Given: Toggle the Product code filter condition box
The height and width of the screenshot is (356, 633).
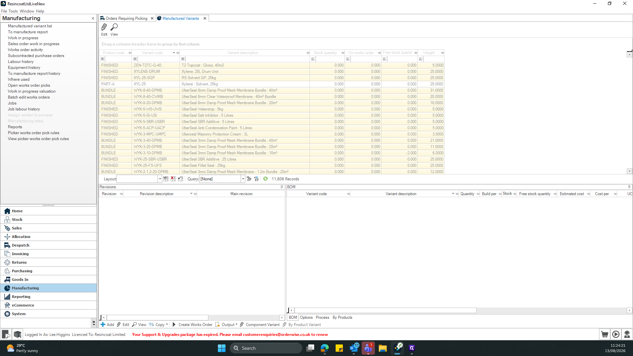Looking at the screenshot, I should click(103, 59).
